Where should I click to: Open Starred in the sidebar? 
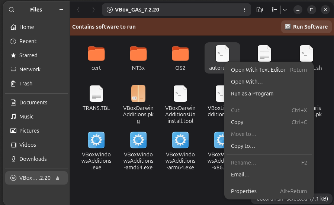(x=36, y=55)
